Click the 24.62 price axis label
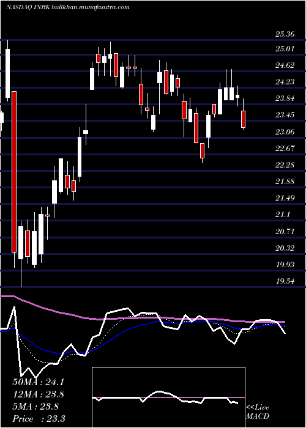Viewport: 306px width, 428px height. click(x=285, y=65)
